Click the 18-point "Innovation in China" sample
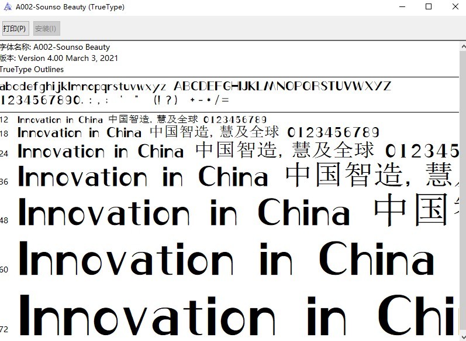 pyautogui.click(x=80, y=133)
